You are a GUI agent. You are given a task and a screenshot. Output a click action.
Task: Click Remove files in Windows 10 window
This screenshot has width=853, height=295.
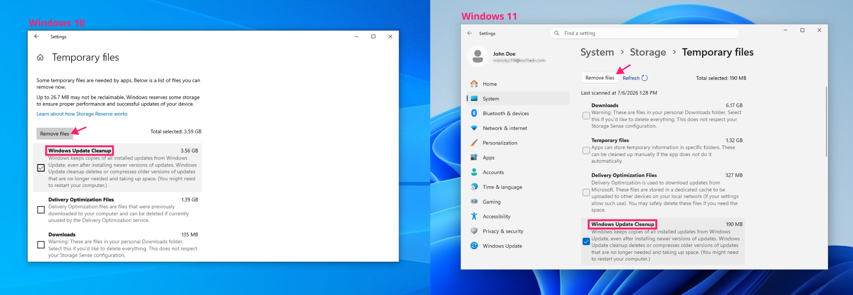[x=55, y=134]
